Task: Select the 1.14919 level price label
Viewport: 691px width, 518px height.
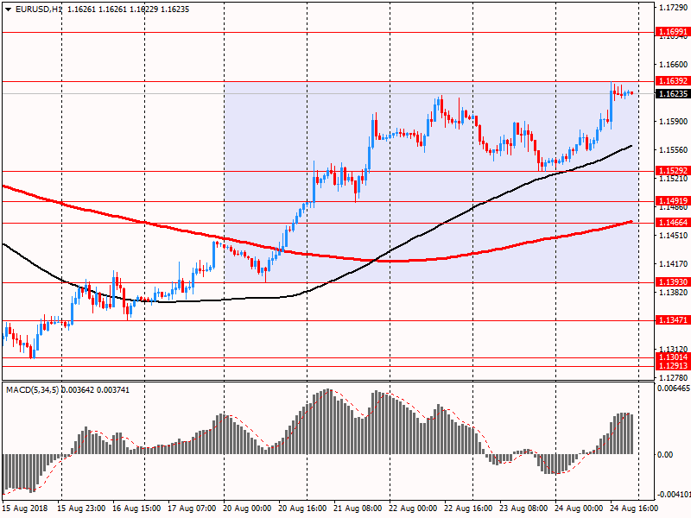Action: click(673, 201)
